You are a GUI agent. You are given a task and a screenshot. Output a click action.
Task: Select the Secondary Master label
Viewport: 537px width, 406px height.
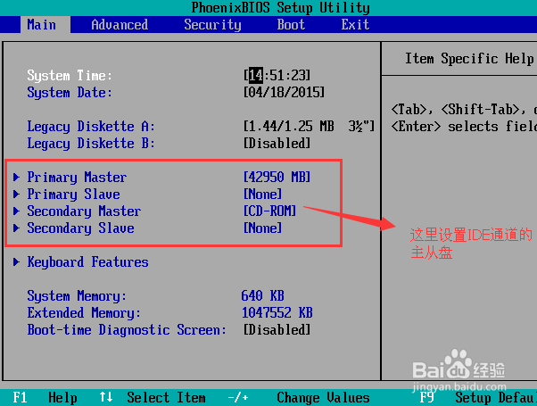84,211
